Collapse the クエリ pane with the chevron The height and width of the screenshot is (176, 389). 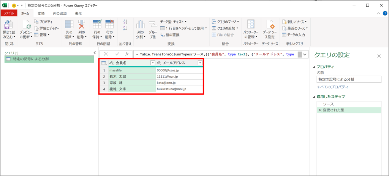[x=95, y=53]
